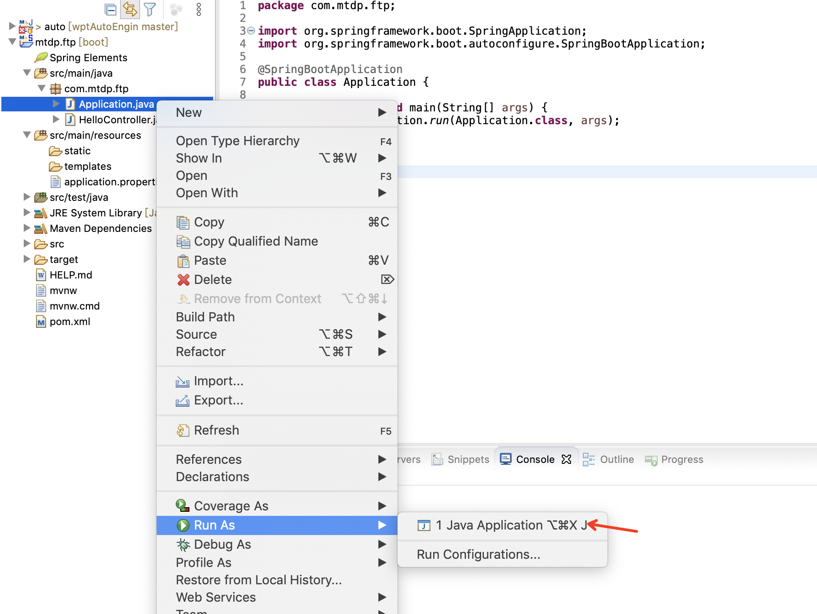Click the View Menu three-dot icon

coord(198,9)
